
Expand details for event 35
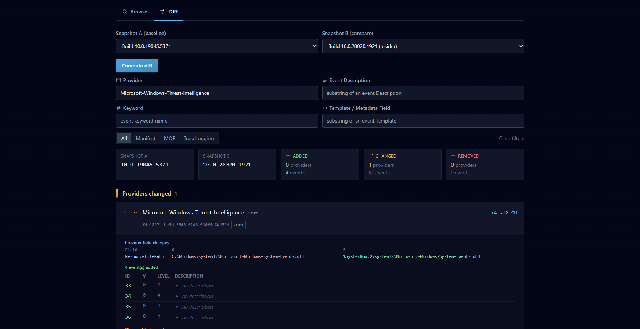(x=177, y=307)
